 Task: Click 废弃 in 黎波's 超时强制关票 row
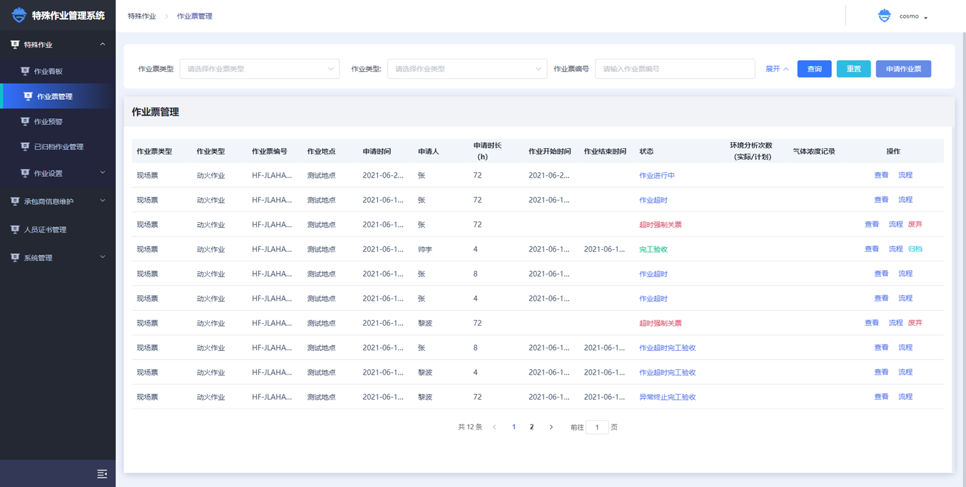(x=915, y=323)
